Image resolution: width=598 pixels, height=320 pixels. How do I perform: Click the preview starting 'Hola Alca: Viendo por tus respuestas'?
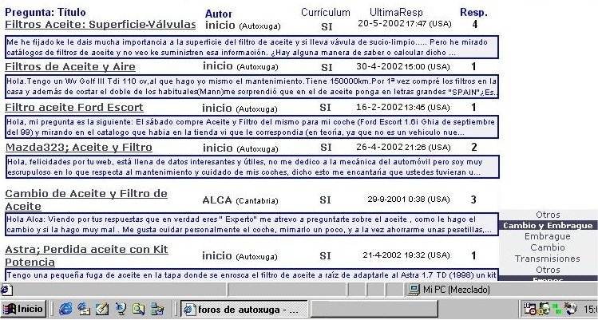252,224
